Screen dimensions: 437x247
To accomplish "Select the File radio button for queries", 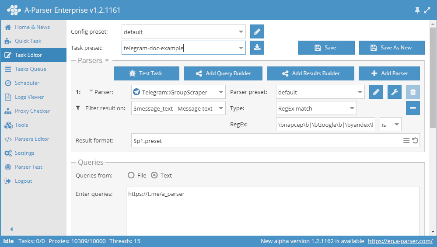I will tap(131, 175).
